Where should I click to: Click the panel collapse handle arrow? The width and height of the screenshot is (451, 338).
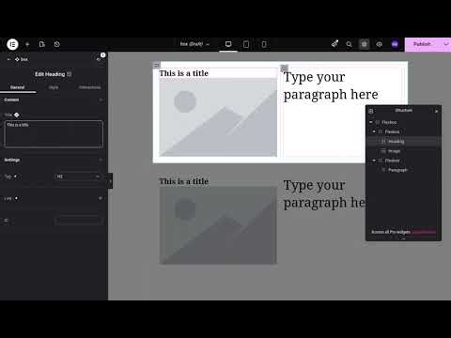point(110,181)
